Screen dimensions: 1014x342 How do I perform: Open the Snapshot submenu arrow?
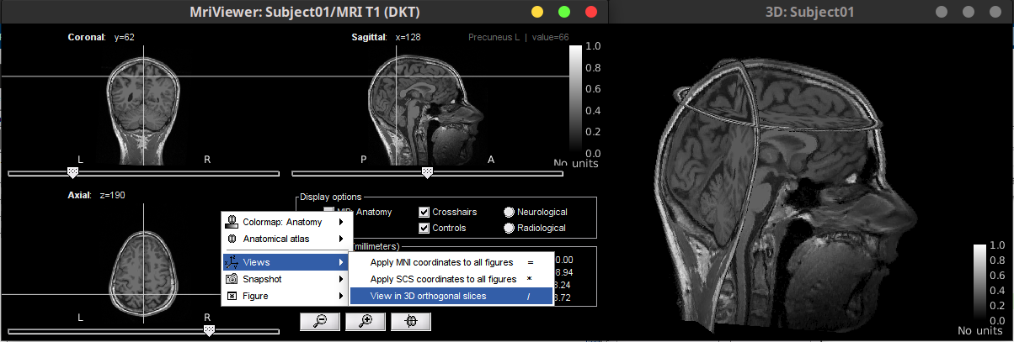(341, 279)
